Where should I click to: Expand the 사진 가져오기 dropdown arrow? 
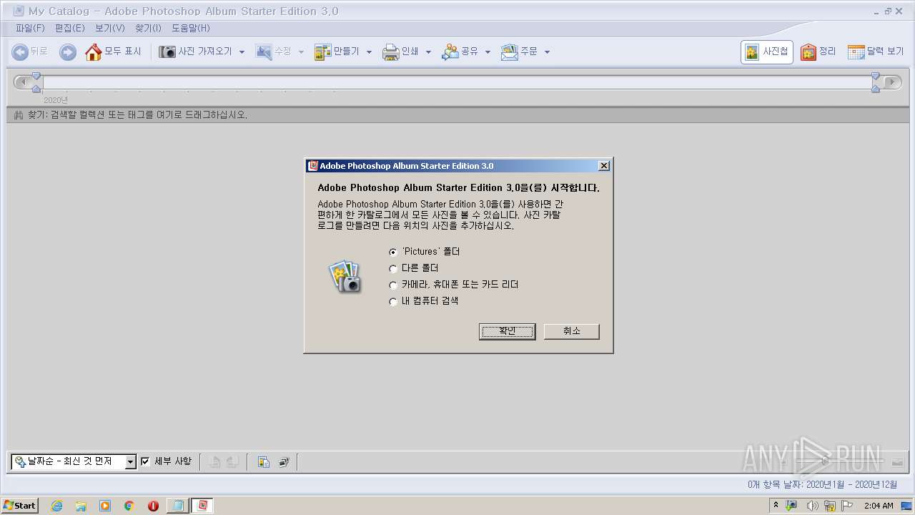point(242,52)
